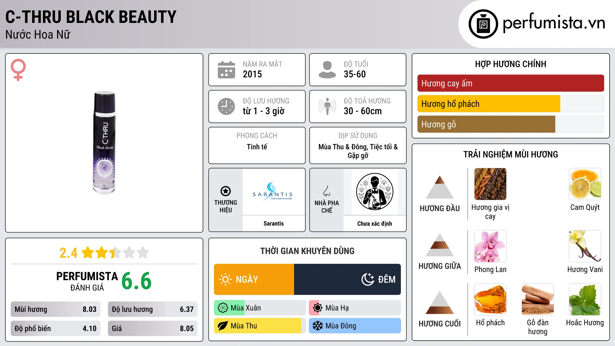Click the Mùa Đông season bar
This screenshot has height=346, width=615.
[355, 326]
